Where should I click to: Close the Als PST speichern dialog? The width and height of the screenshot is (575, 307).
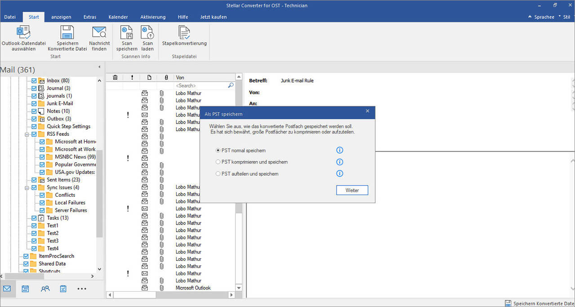click(x=367, y=111)
